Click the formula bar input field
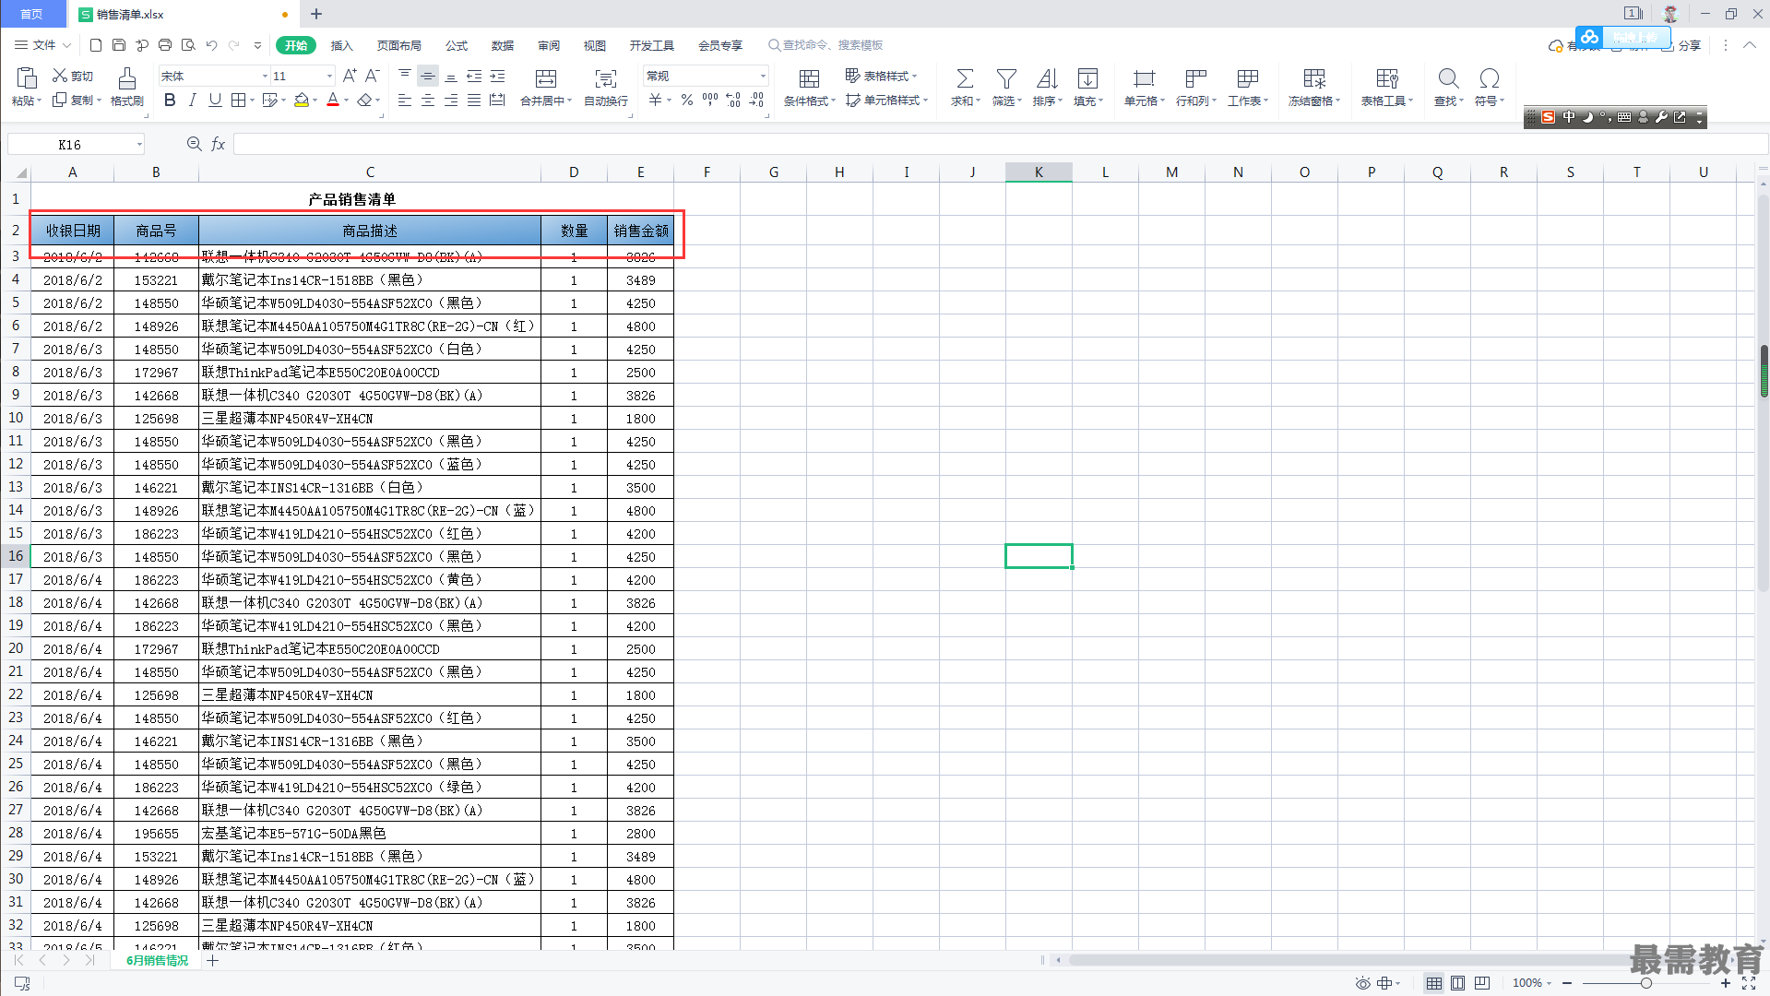Image resolution: width=1770 pixels, height=996 pixels. [x=1000, y=144]
